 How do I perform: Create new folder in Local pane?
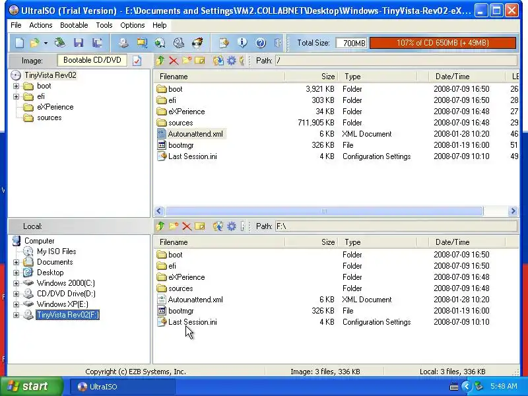pyautogui.click(x=174, y=226)
